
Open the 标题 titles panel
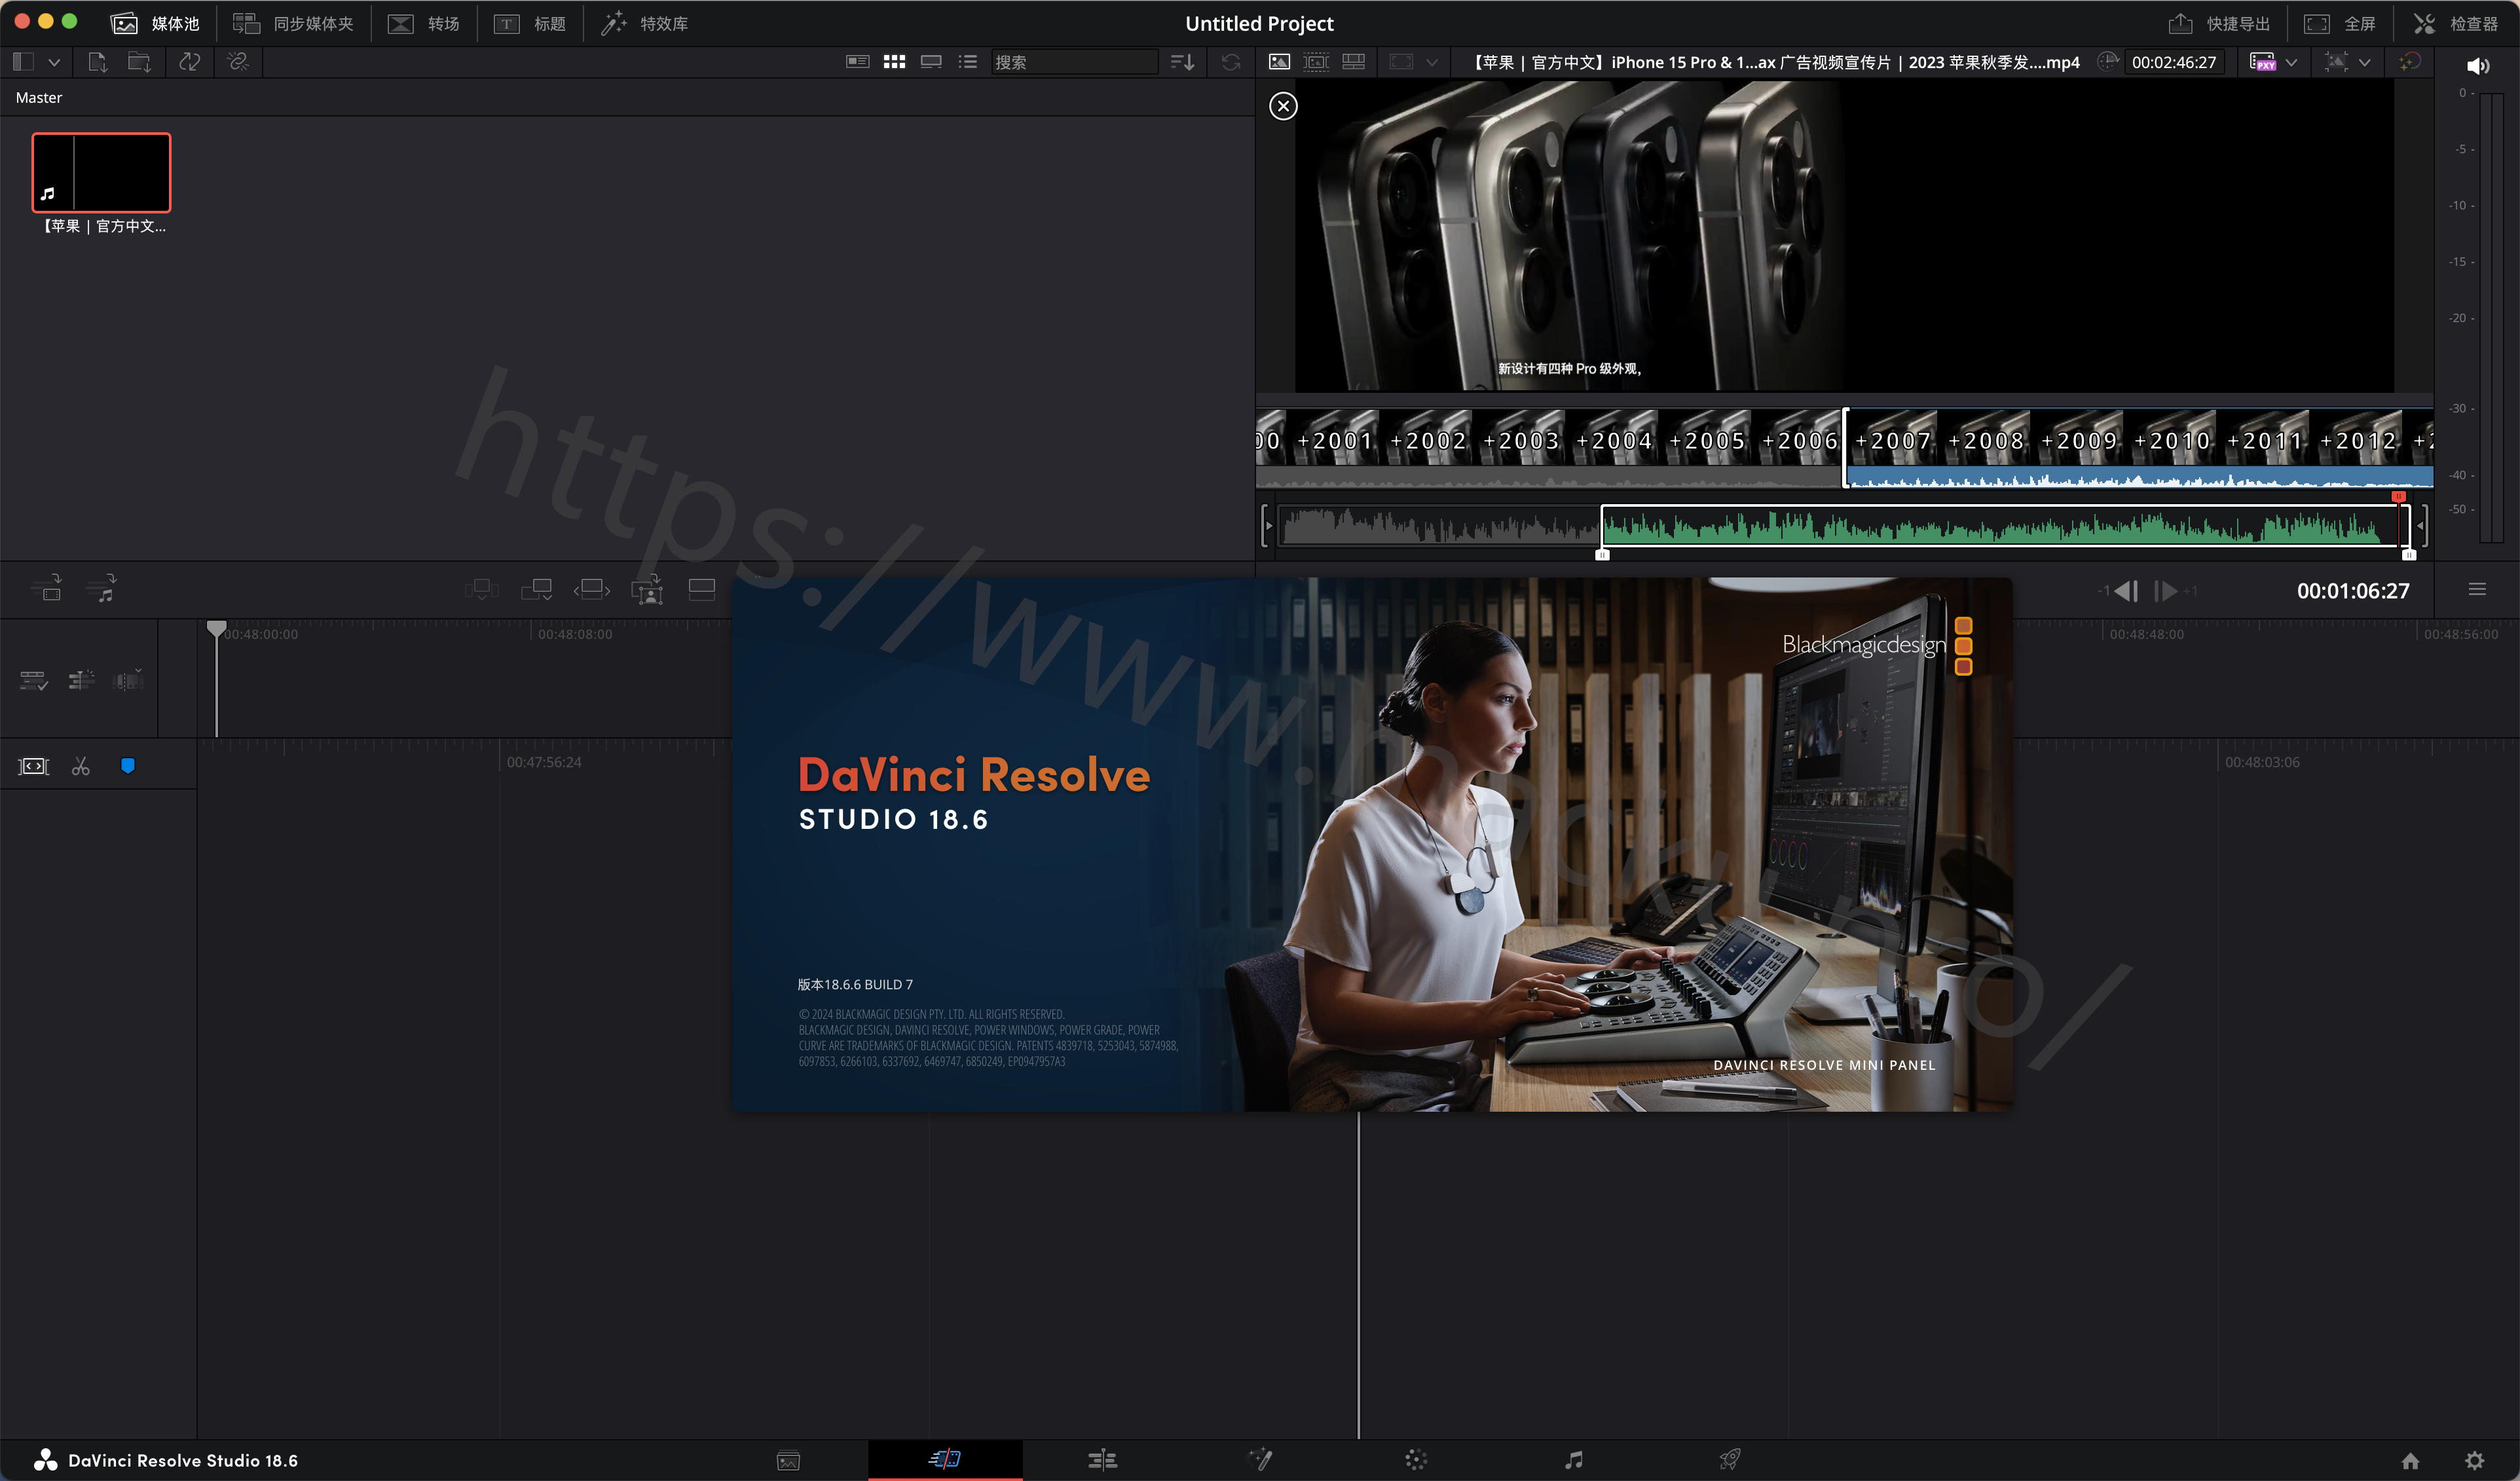pos(530,23)
